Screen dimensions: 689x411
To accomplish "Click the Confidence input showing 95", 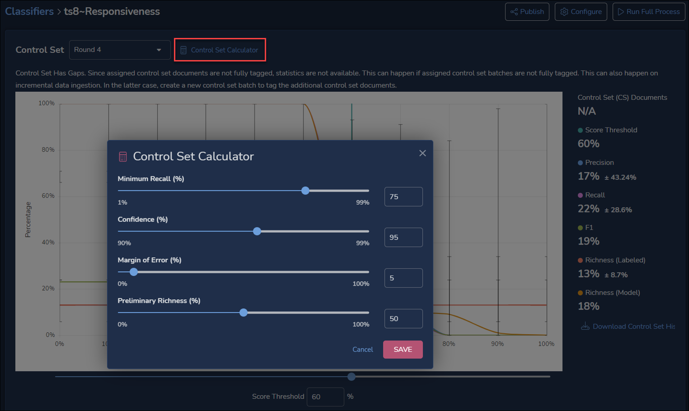I will [x=404, y=237].
